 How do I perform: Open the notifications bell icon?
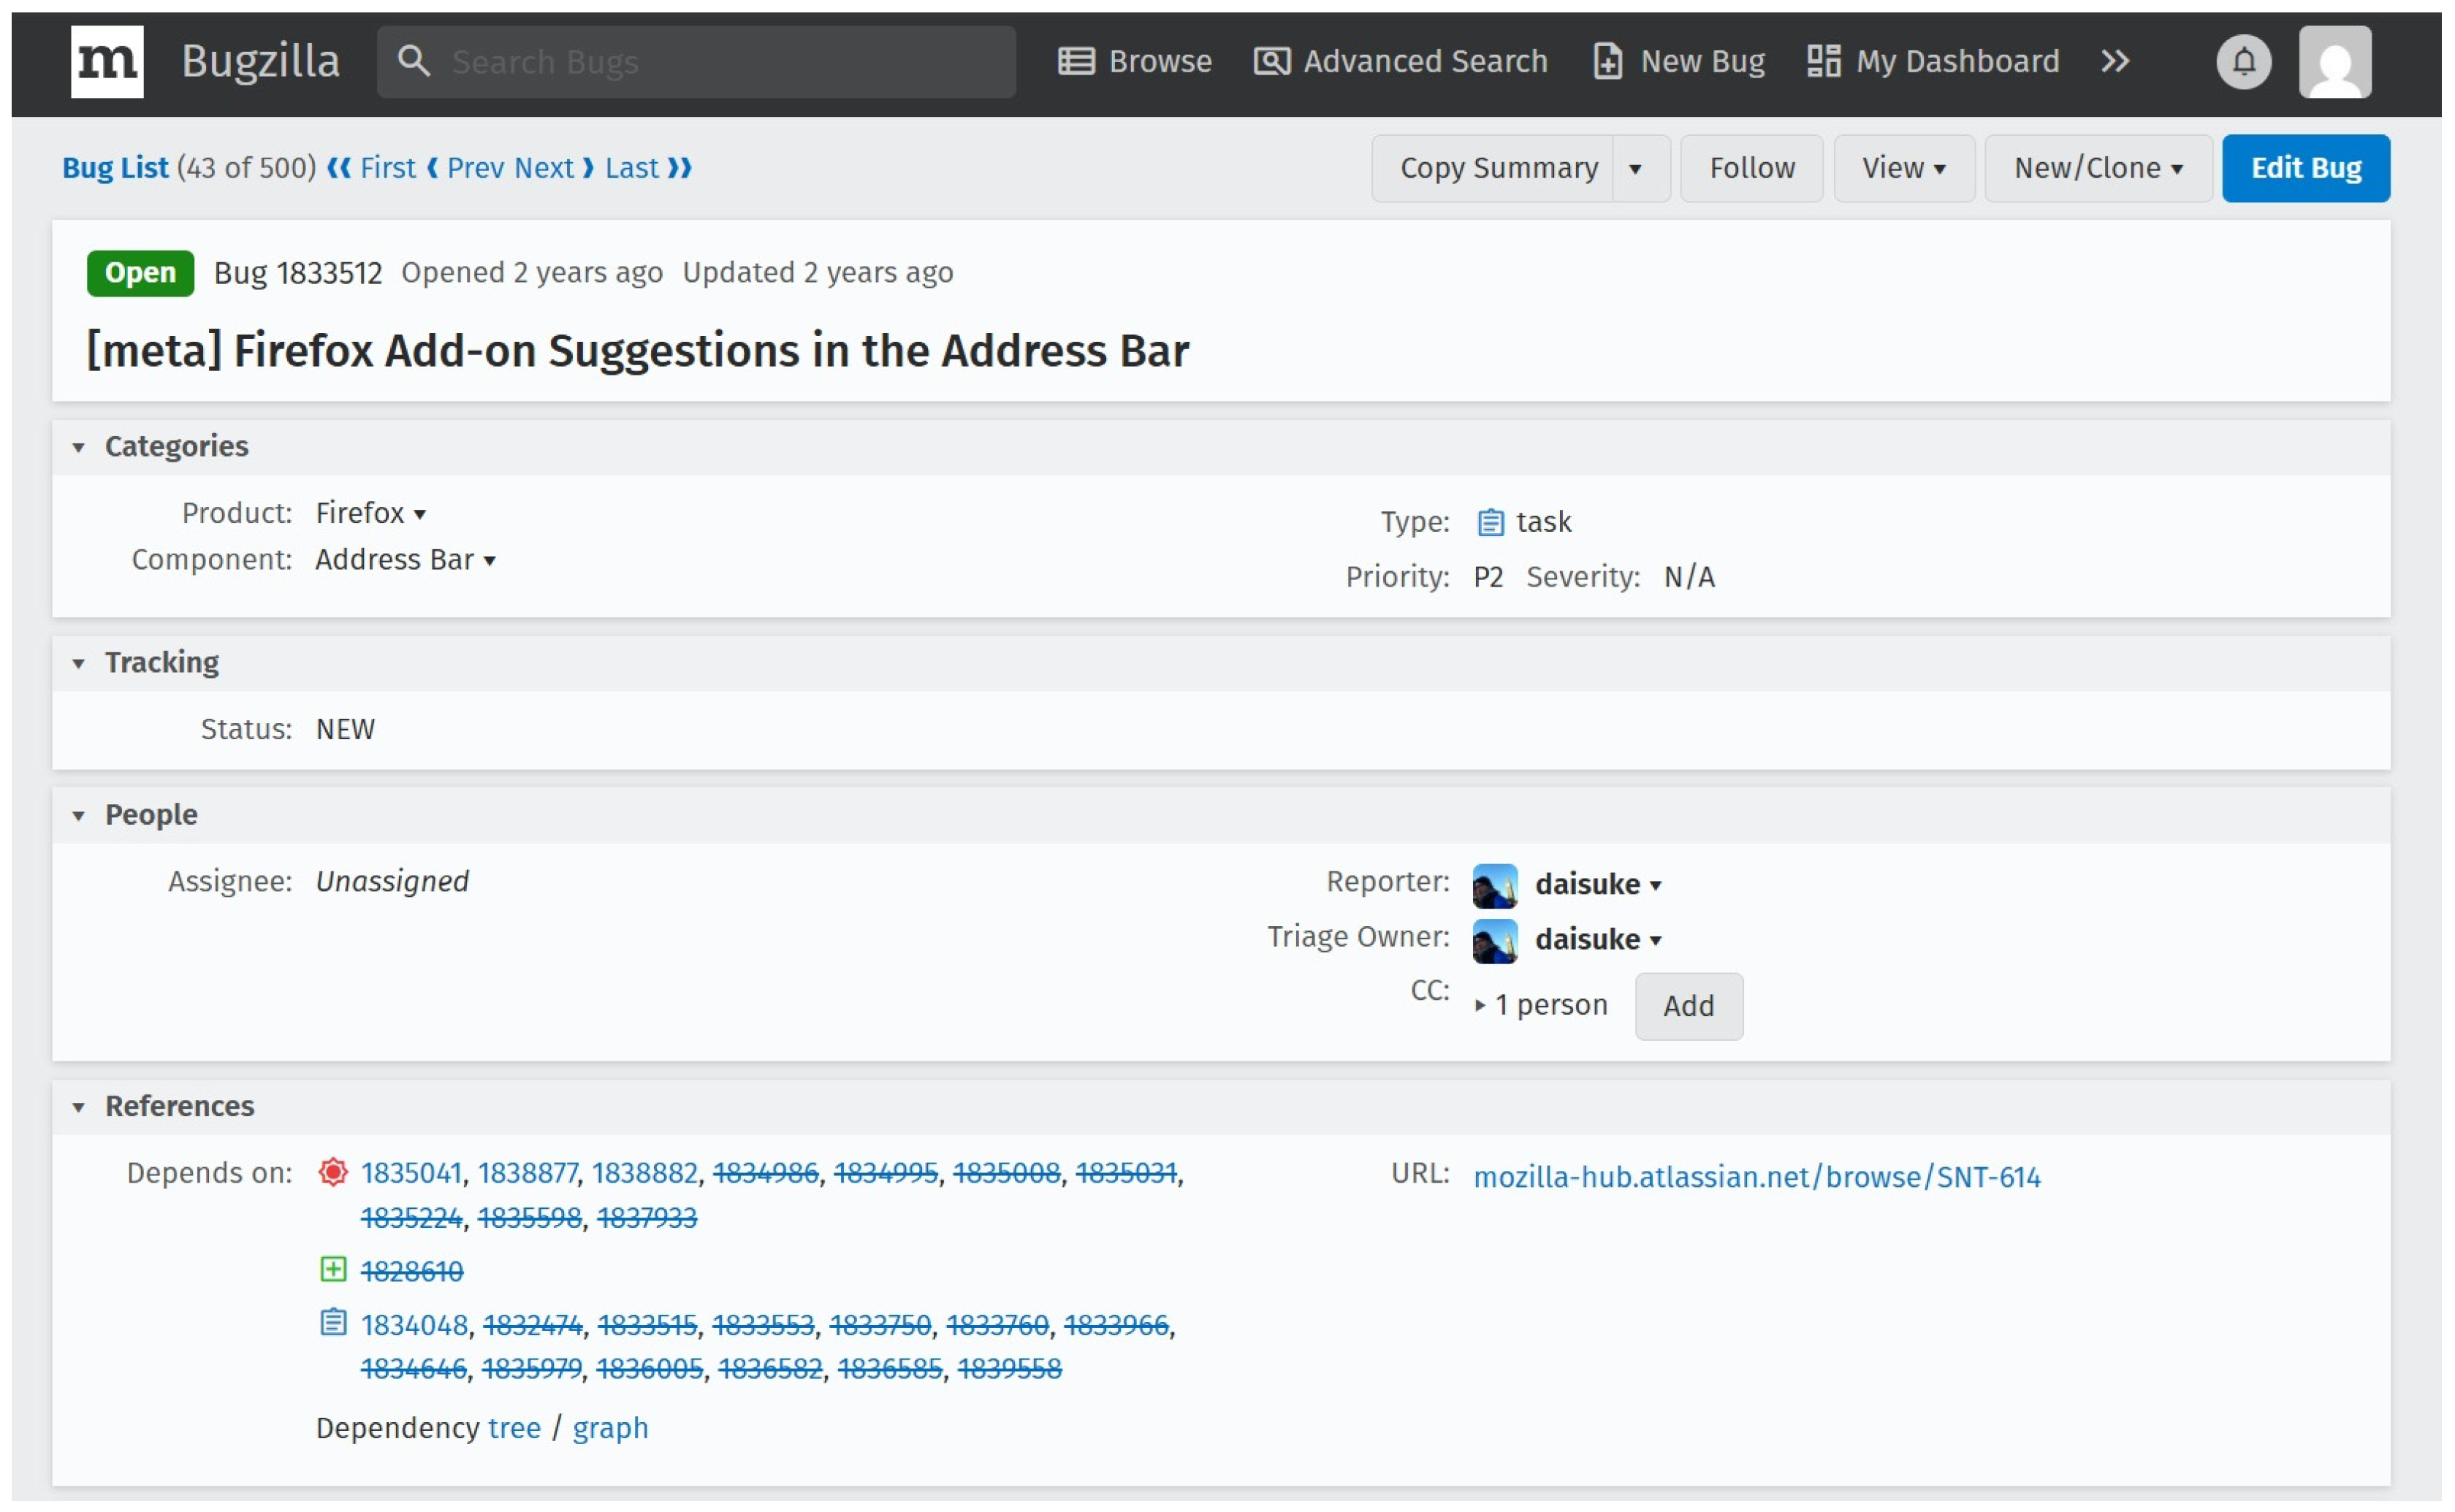2243,61
